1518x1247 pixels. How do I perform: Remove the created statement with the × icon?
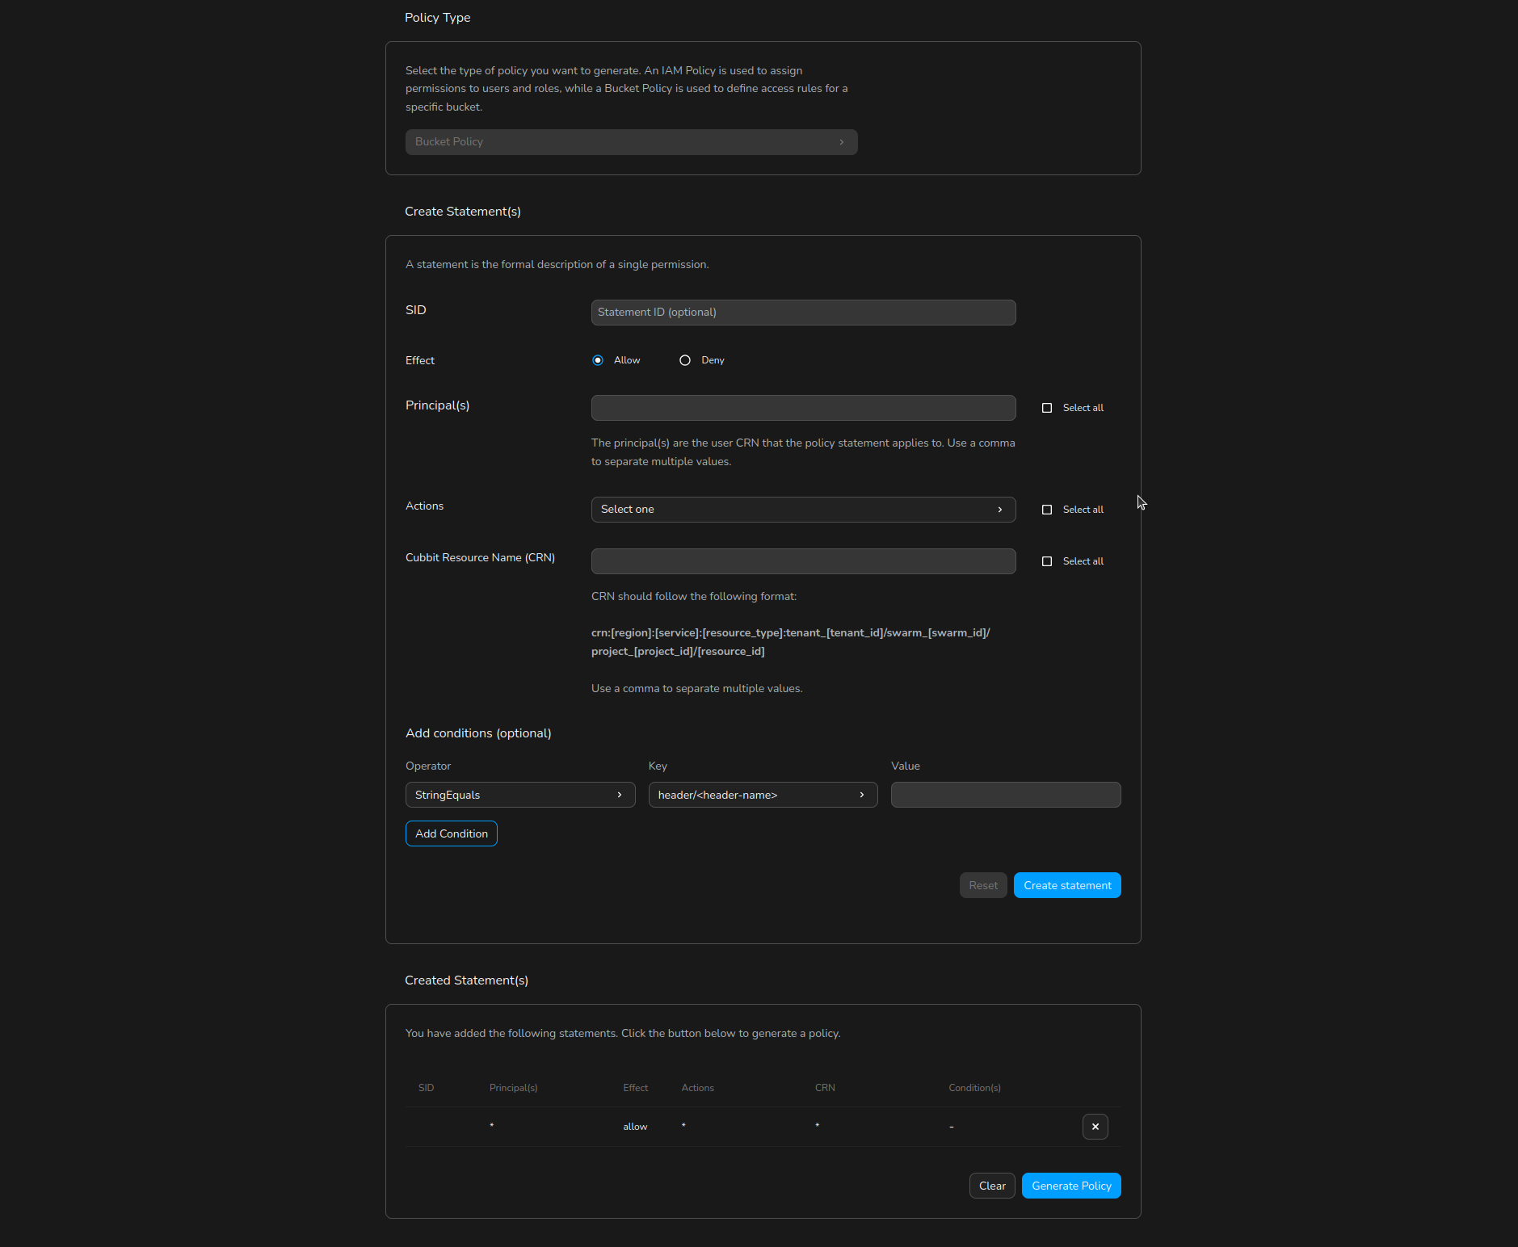(x=1095, y=1127)
